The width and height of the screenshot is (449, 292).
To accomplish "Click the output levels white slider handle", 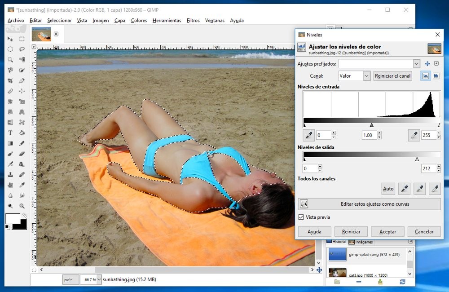I will coord(417,159).
